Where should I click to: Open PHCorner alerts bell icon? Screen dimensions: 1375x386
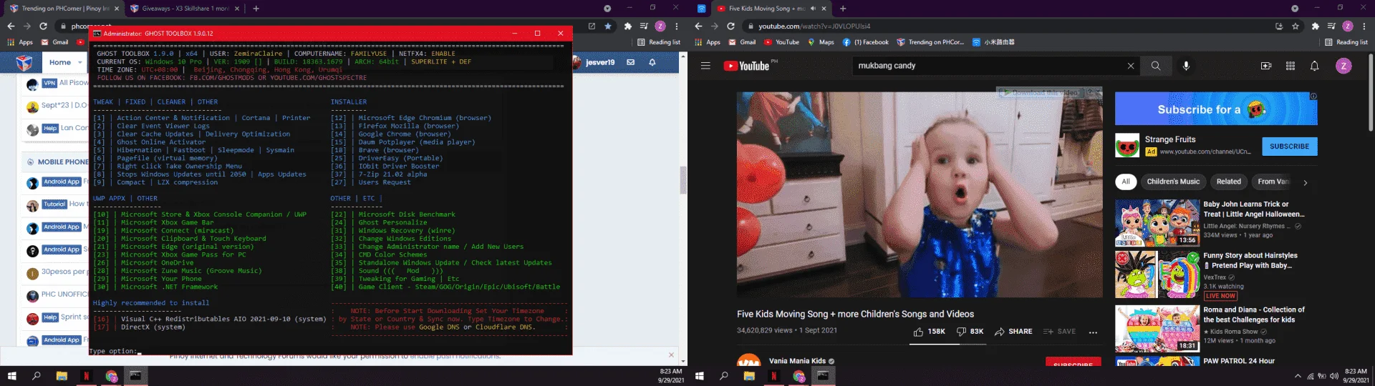point(652,62)
